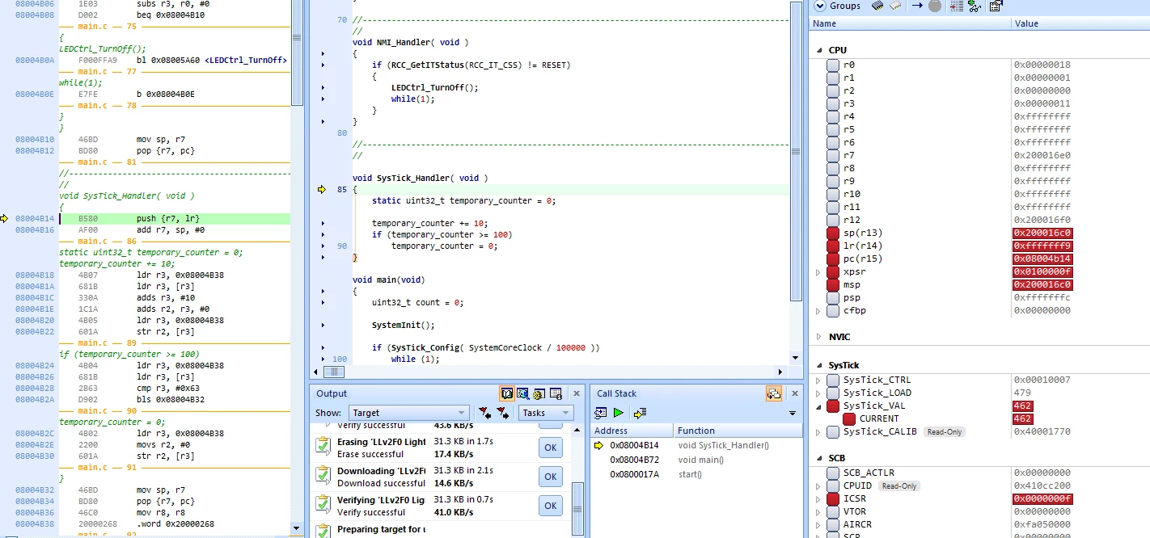Toggle the SysTick_LOAD register box

(x=833, y=393)
